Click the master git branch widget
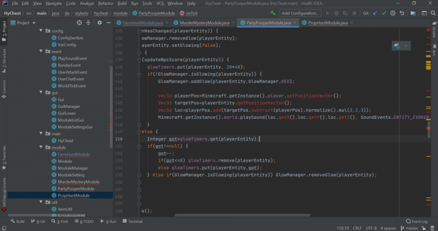 pyautogui.click(x=409, y=228)
